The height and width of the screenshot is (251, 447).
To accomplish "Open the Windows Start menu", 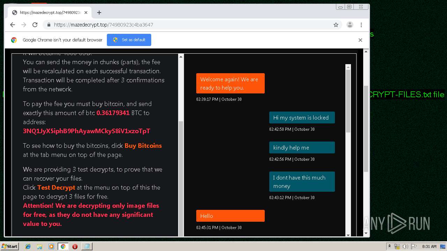I will [x=10, y=246].
